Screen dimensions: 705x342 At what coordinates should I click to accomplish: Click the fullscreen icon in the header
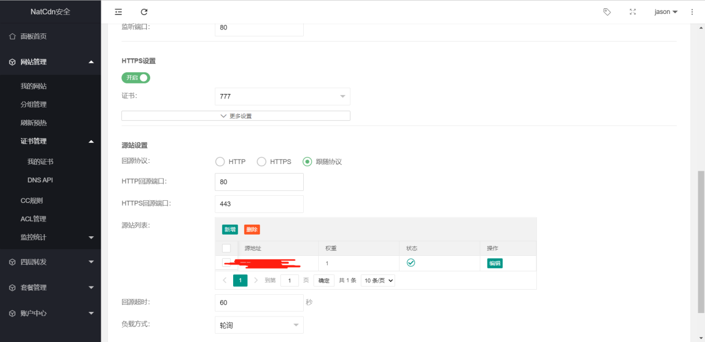point(633,12)
